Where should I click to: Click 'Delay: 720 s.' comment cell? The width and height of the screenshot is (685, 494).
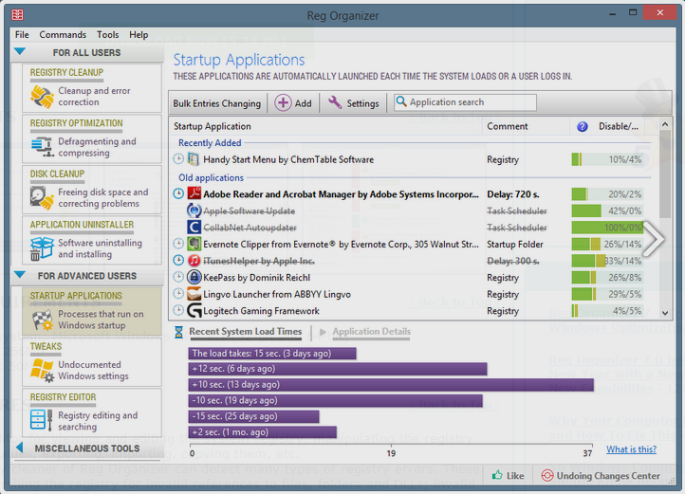(x=513, y=194)
